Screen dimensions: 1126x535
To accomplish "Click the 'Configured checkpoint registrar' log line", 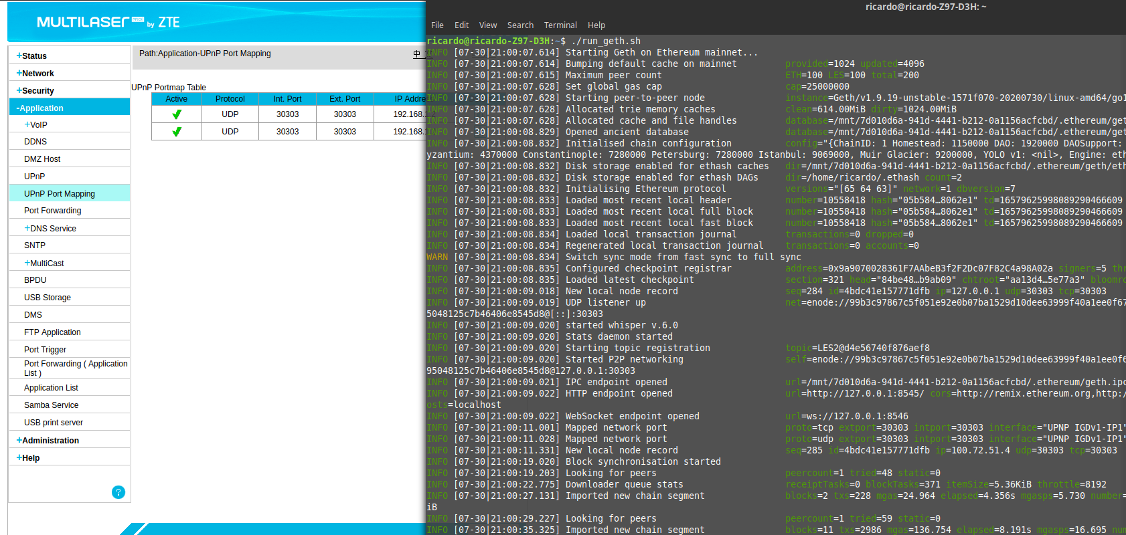I will coord(648,268).
